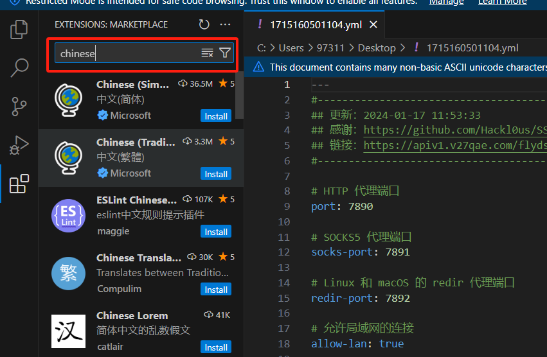This screenshot has width=547, height=357.
Task: Click star rating of Chinese Translation
Action: [226, 257]
